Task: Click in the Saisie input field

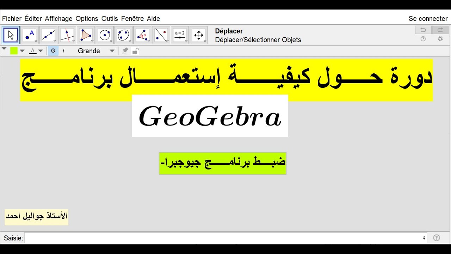Action: pos(225,238)
